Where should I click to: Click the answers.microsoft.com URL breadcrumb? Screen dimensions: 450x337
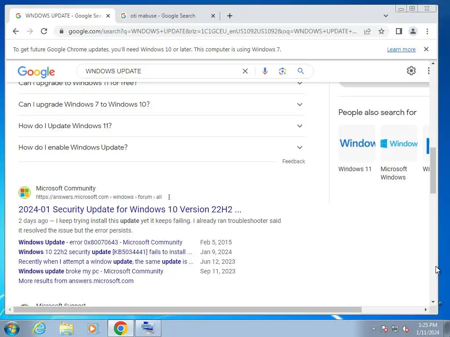coord(98,197)
